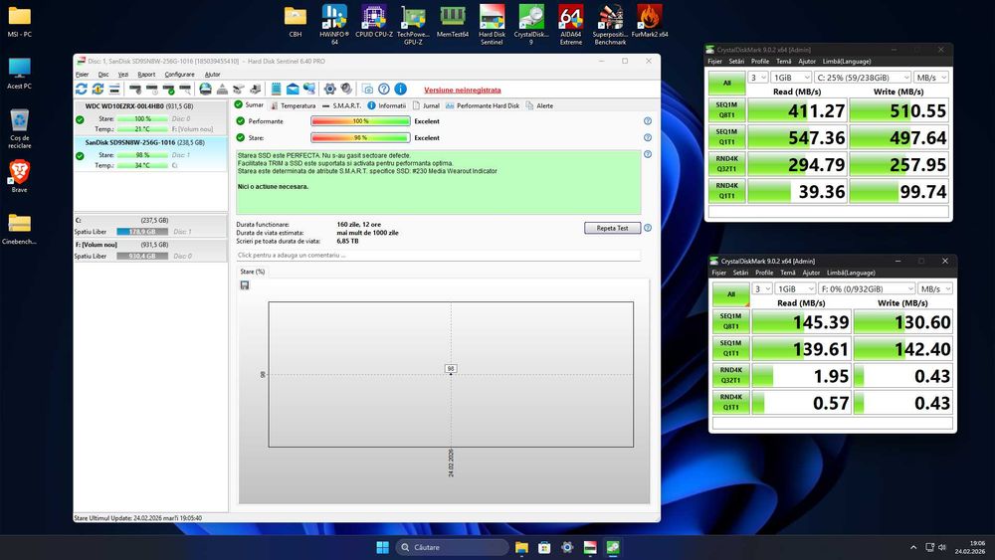Open MB/s unit dropdown in F: CrystalDiskMark window
The height and width of the screenshot is (560, 995).
[x=934, y=288]
